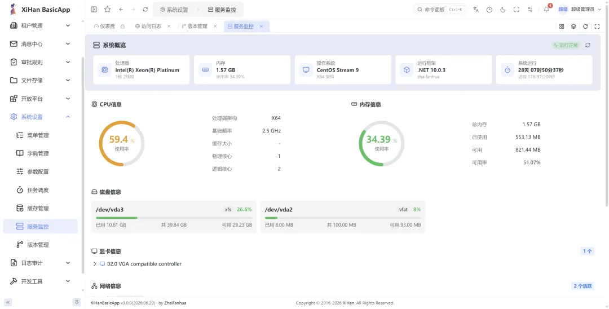This screenshot has width=609, height=309.
Task: Click the 系统运行 uptime card
Action: click(x=544, y=70)
